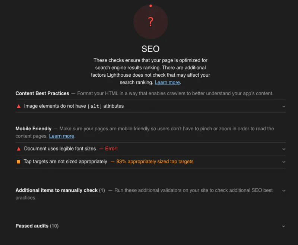Viewport: 298px width, 245px height.
Task: Click the SEO category heading
Action: click(150, 49)
